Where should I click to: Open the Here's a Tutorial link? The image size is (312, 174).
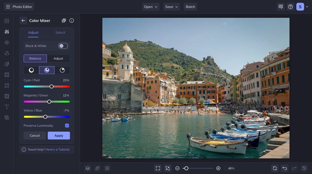[58, 150]
